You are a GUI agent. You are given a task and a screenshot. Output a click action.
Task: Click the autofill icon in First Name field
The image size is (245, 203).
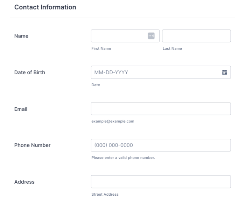pyautogui.click(x=151, y=36)
